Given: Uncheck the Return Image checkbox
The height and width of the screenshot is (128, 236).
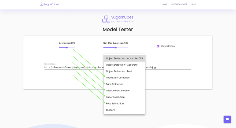Looking at the screenshot, I should (x=158, y=46).
